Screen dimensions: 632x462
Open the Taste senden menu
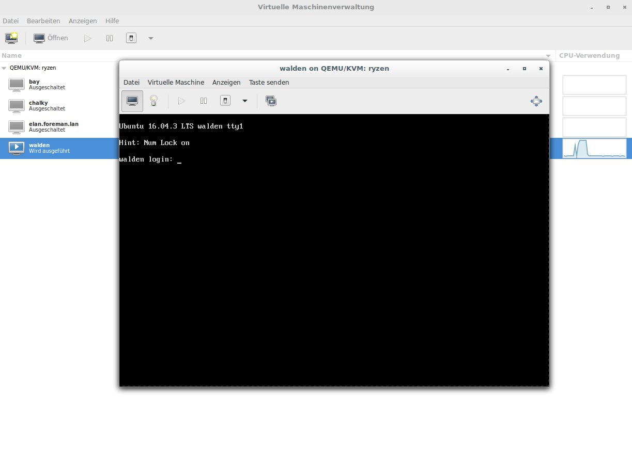click(x=269, y=83)
